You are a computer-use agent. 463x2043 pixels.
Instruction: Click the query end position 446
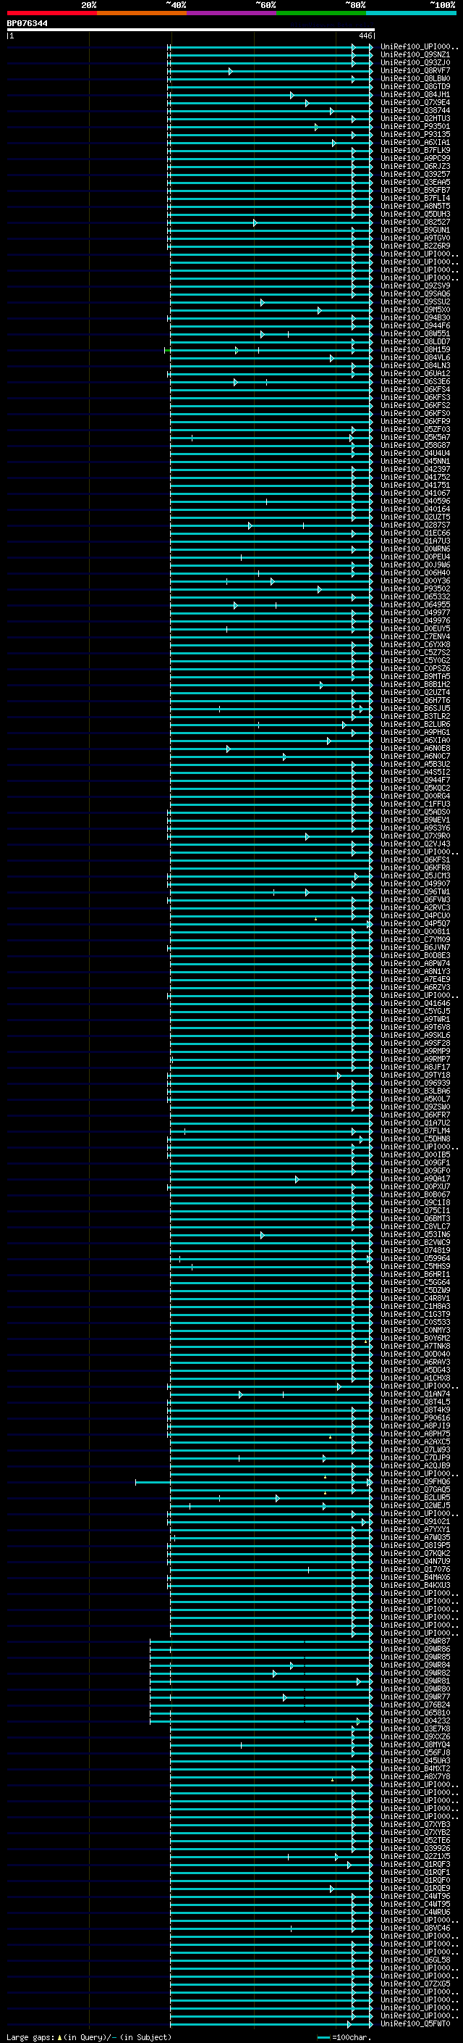[365, 36]
